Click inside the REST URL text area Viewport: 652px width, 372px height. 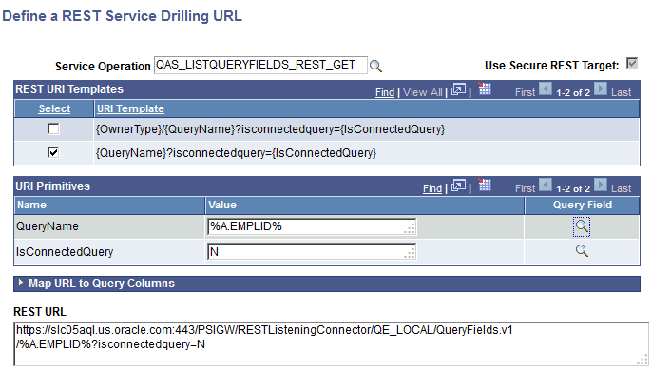[x=331, y=343]
